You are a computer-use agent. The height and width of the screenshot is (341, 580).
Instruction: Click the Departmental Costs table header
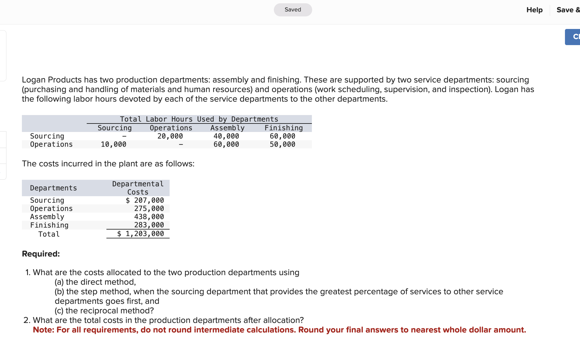(x=138, y=188)
